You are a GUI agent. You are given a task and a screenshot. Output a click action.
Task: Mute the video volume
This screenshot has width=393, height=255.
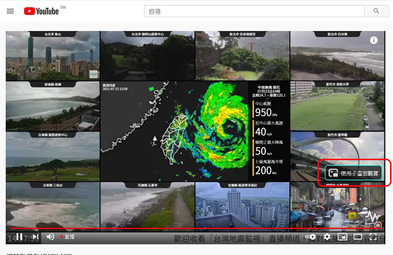[51, 237]
